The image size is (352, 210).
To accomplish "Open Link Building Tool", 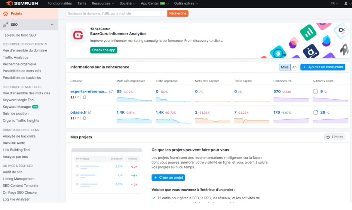I will 16,150.
